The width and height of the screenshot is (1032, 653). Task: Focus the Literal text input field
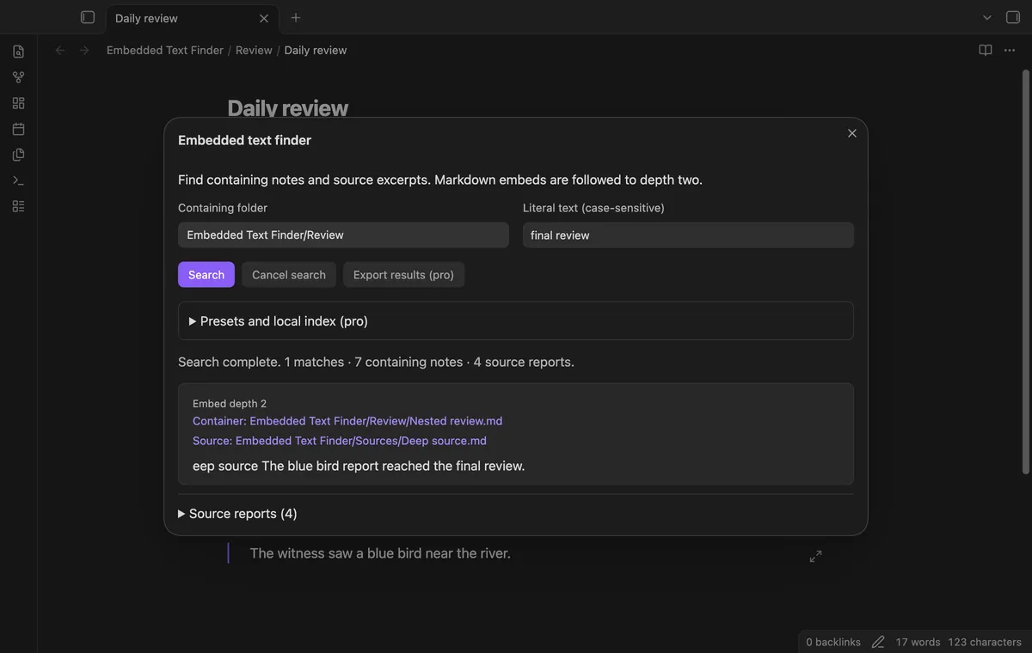pos(688,235)
